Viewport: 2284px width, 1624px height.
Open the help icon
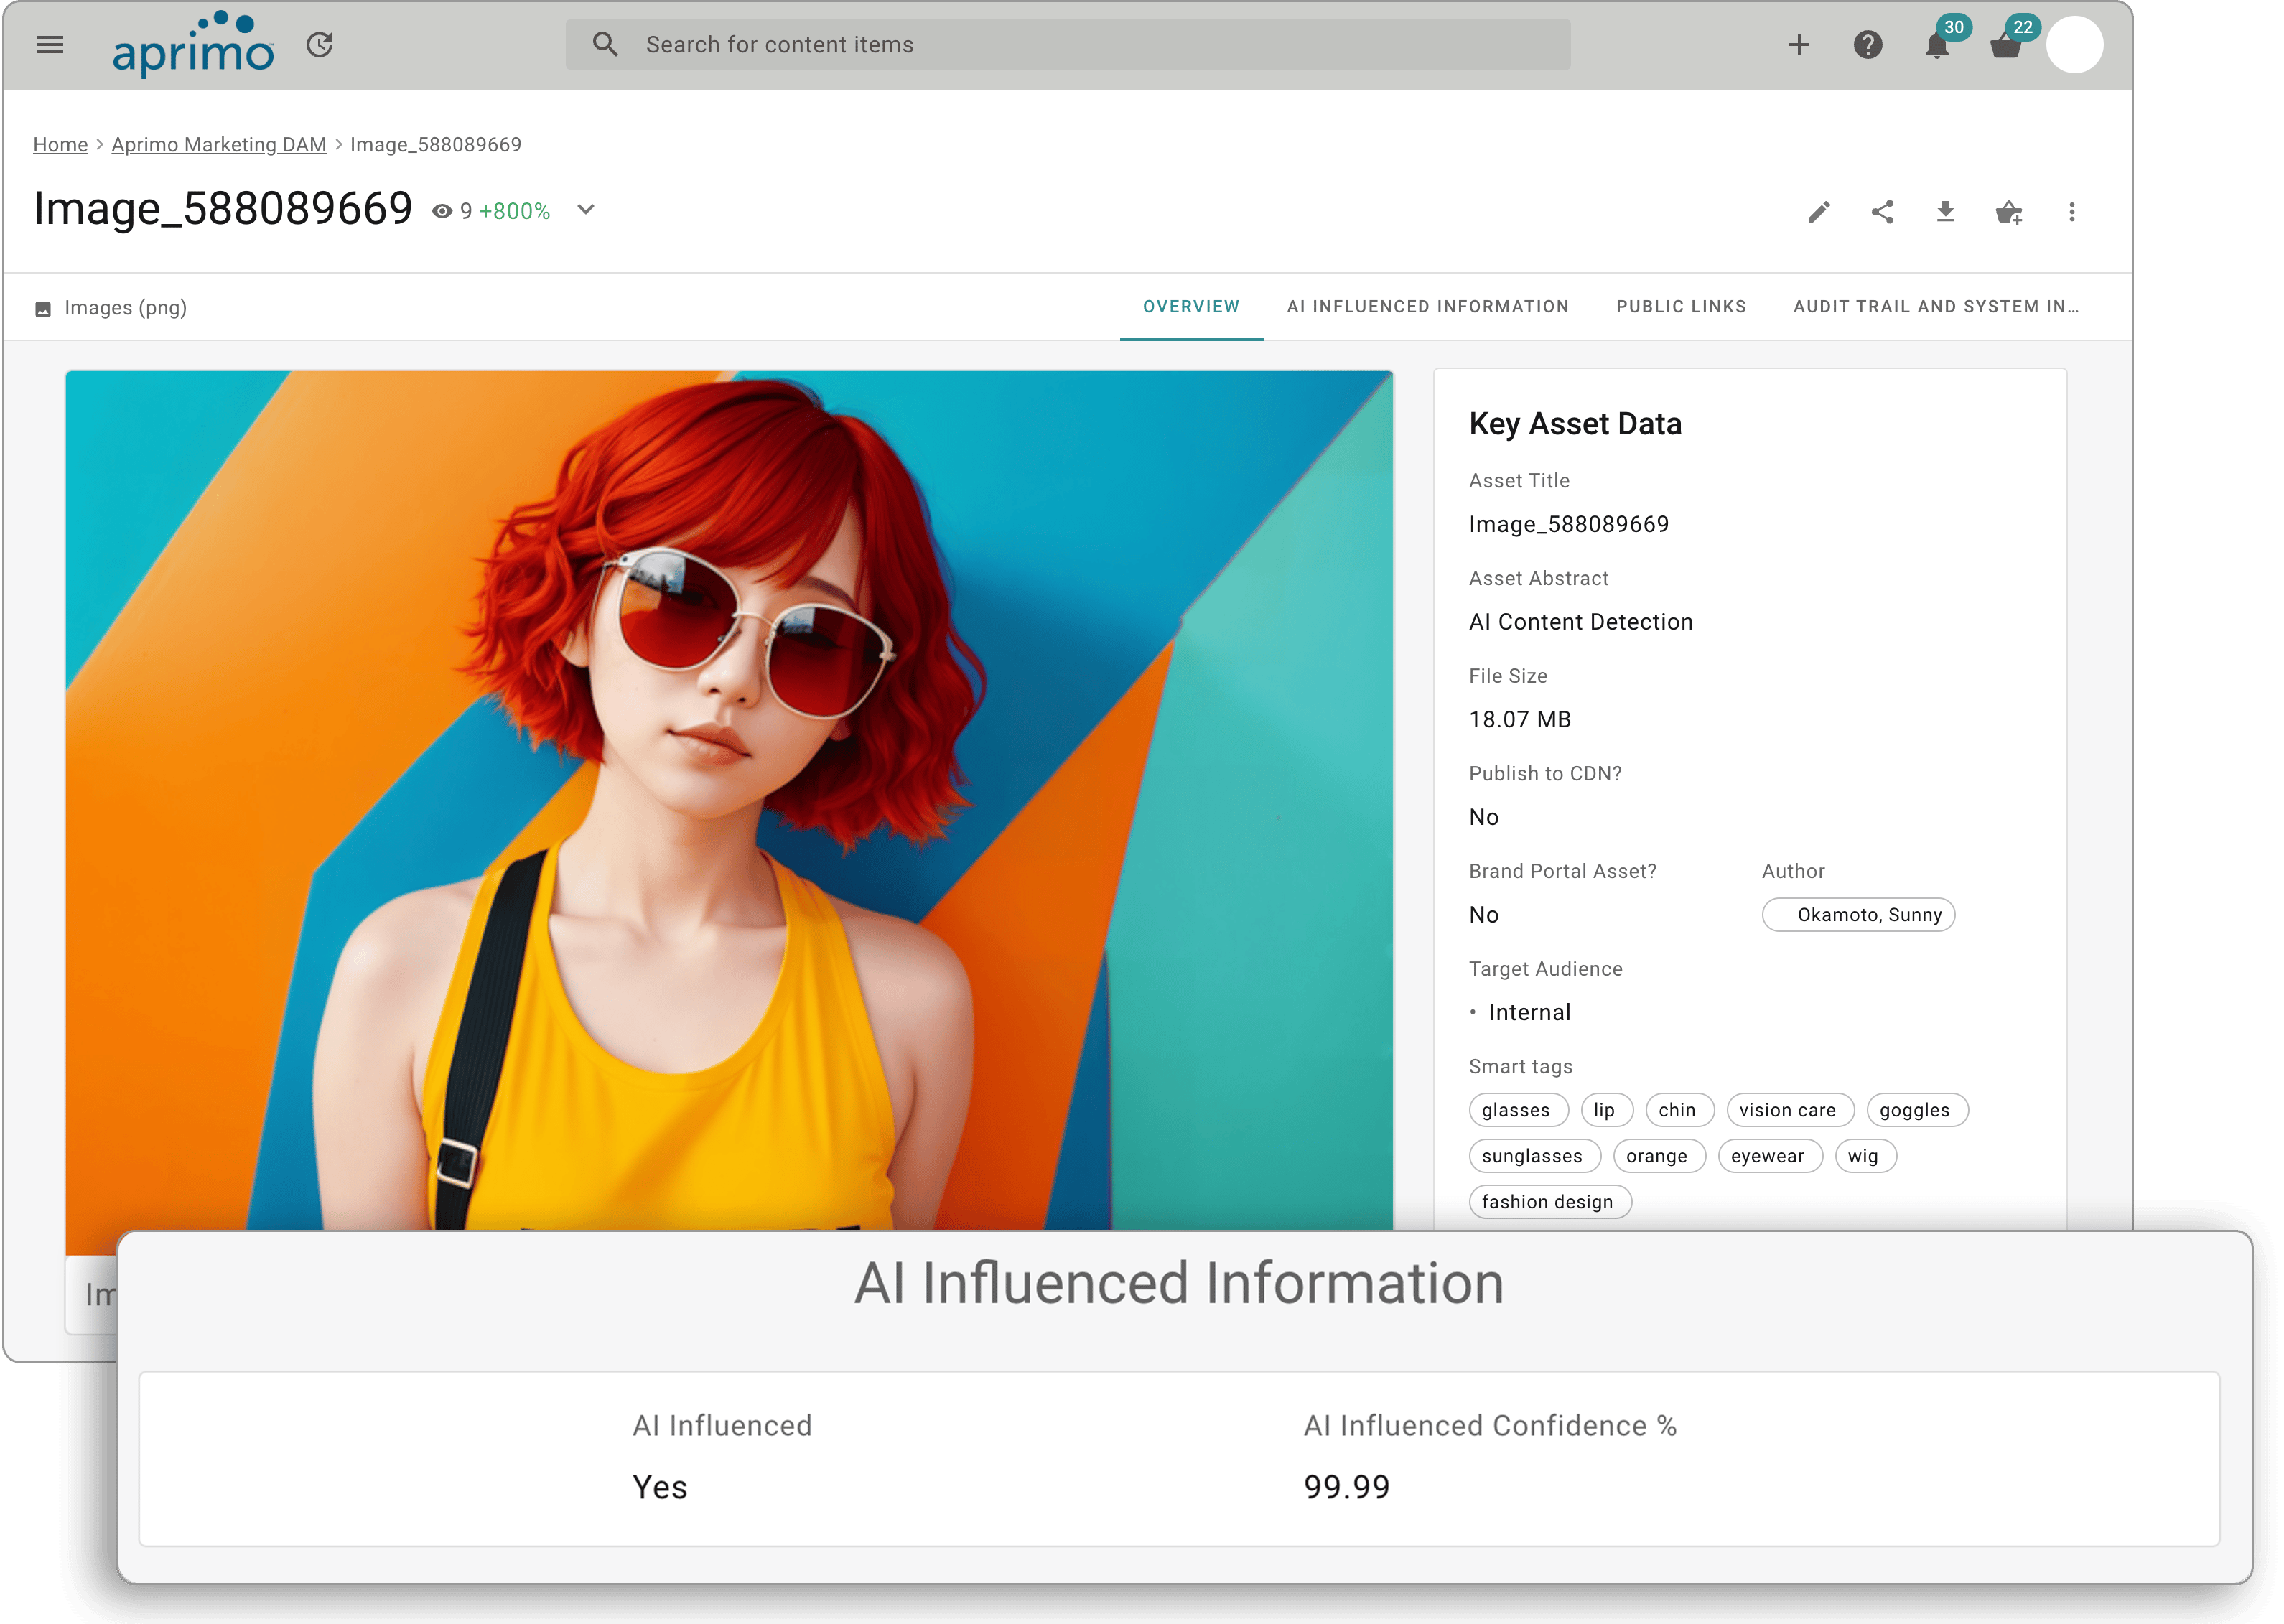coord(1868,44)
